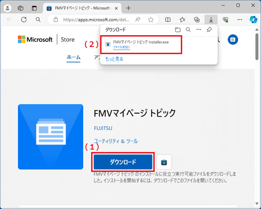Go to Microsoft logo home
Viewport: 261px width, 209px height.
tap(35, 39)
